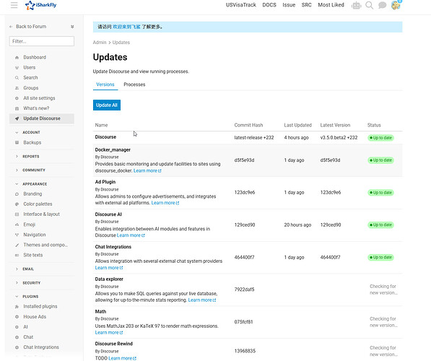
Task: Click the Update Discourse rocket icon
Action: click(x=17, y=118)
